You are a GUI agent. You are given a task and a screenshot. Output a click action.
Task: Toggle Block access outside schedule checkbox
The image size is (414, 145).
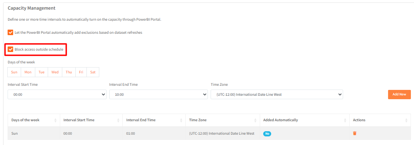point(10,49)
